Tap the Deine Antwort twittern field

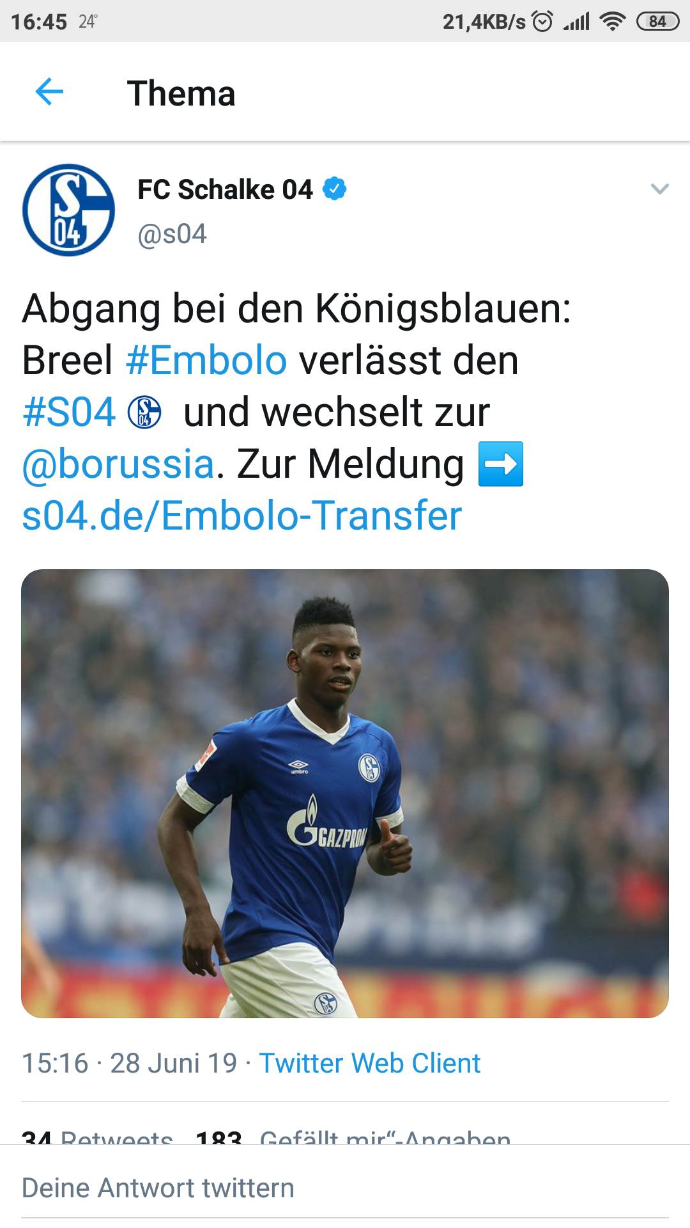coord(345,1188)
